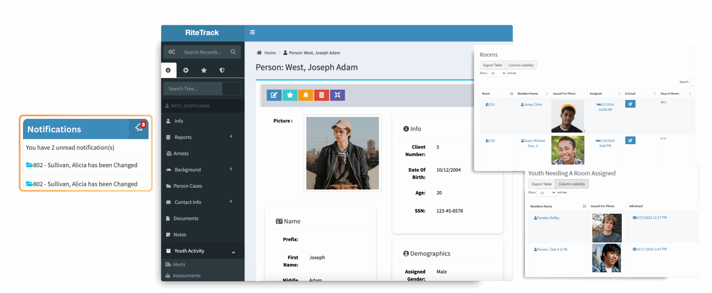This screenshot has height=293, width=712.
Task: Open Rooms show entries dropdown
Action: (497, 73)
